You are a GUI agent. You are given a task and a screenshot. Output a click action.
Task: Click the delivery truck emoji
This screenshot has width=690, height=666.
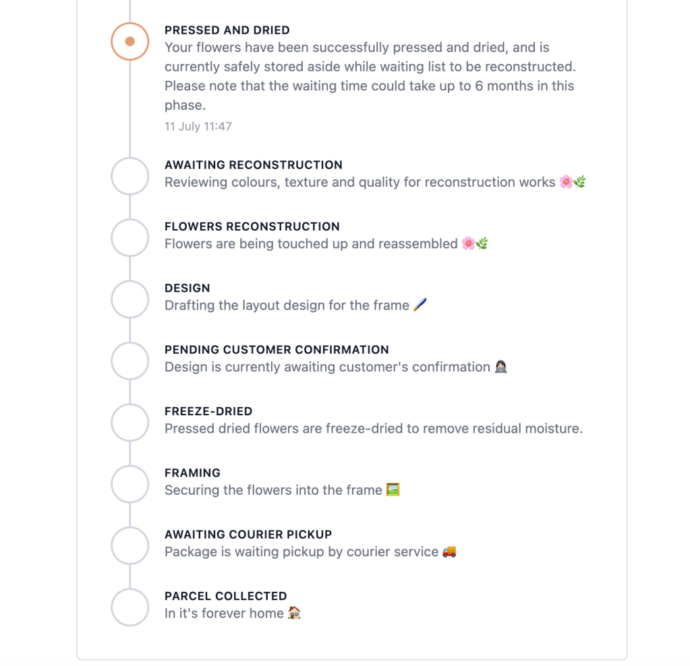[x=449, y=551]
